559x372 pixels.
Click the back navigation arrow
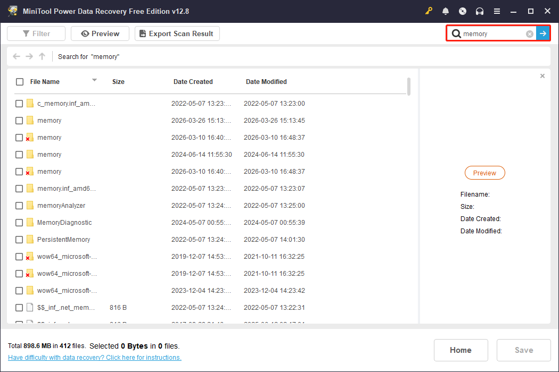16,56
